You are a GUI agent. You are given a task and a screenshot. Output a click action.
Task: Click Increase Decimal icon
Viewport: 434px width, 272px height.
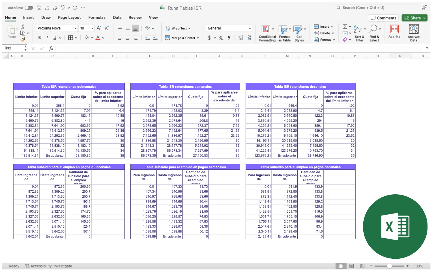pyautogui.click(x=241, y=38)
